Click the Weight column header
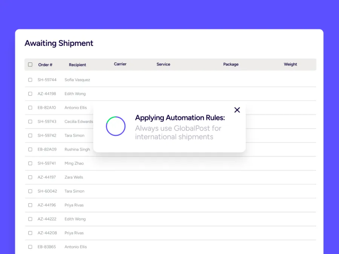 pyautogui.click(x=290, y=64)
